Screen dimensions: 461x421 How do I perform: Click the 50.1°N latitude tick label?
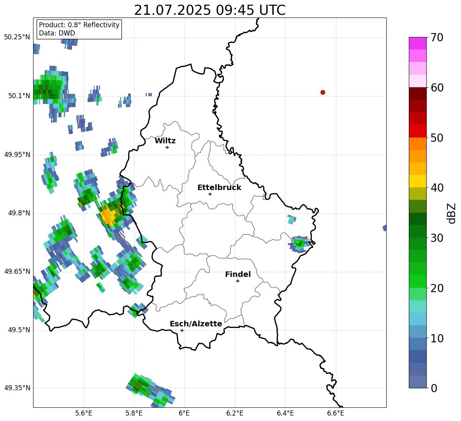point(19,96)
